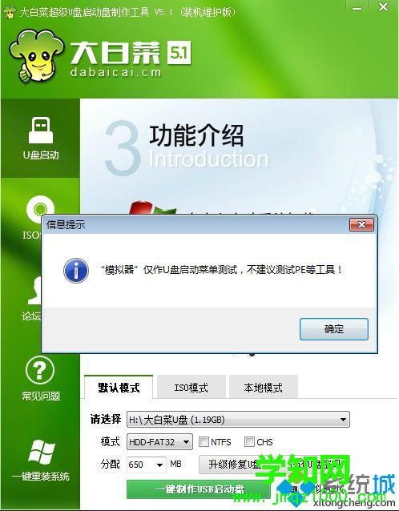Select the ISO disc icon in sidebar
Viewport: 399px width, 511px height.
click(x=40, y=210)
